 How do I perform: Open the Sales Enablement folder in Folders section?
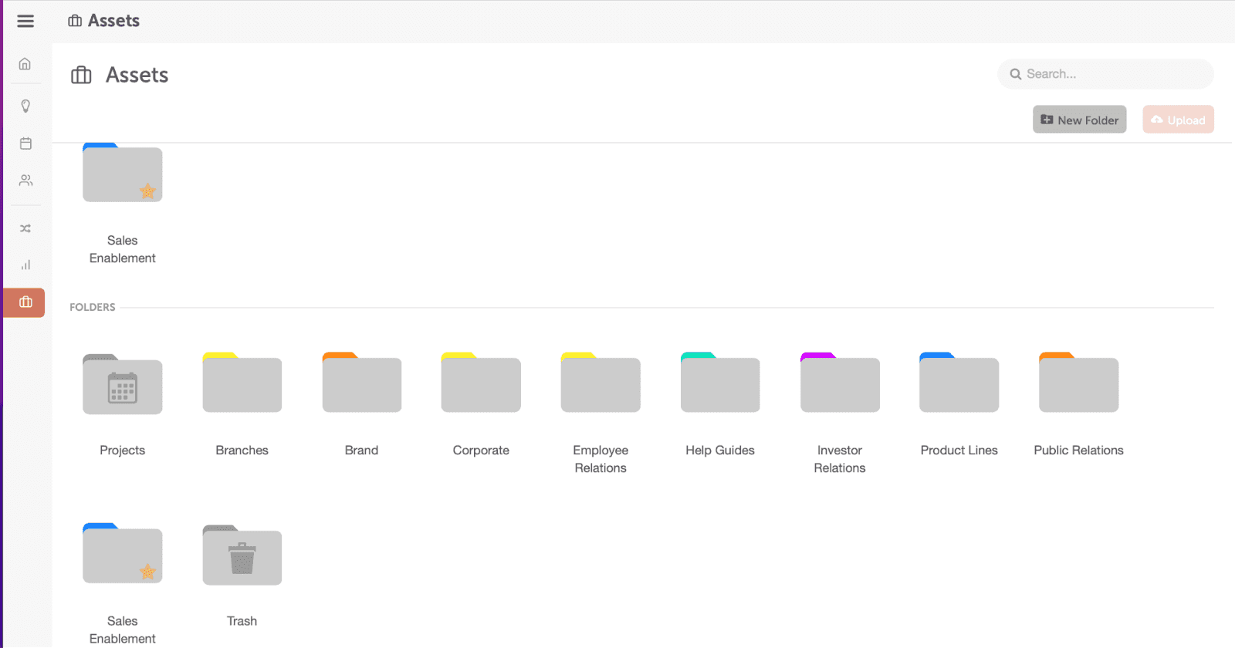tap(123, 553)
